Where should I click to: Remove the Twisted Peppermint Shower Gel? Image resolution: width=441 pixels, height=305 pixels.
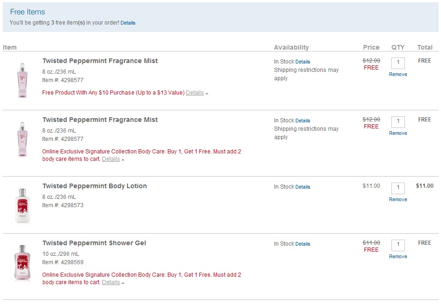[x=398, y=256]
